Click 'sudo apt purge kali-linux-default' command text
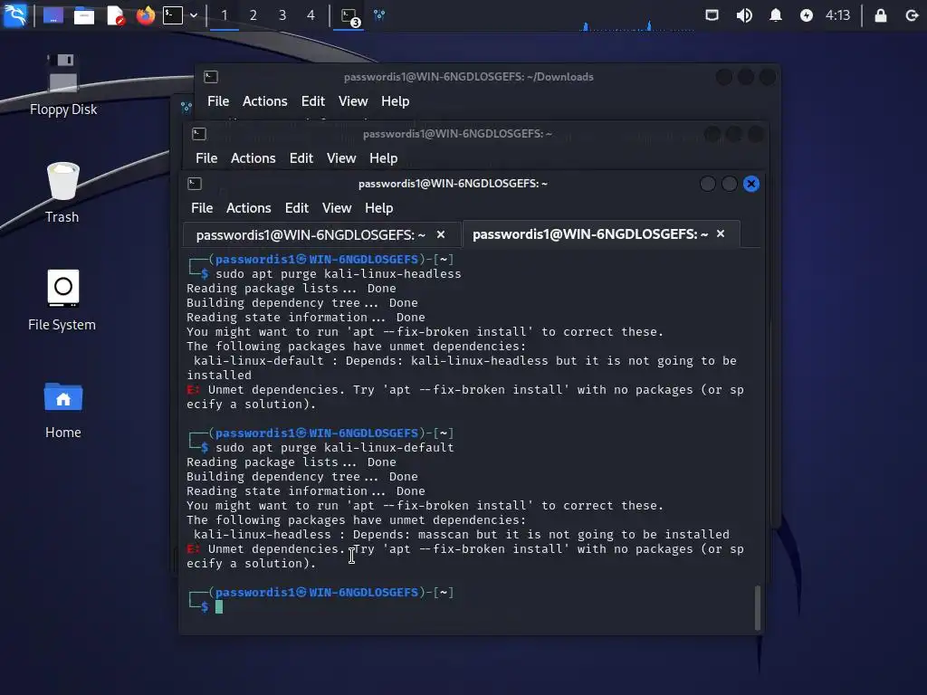 click(x=335, y=447)
